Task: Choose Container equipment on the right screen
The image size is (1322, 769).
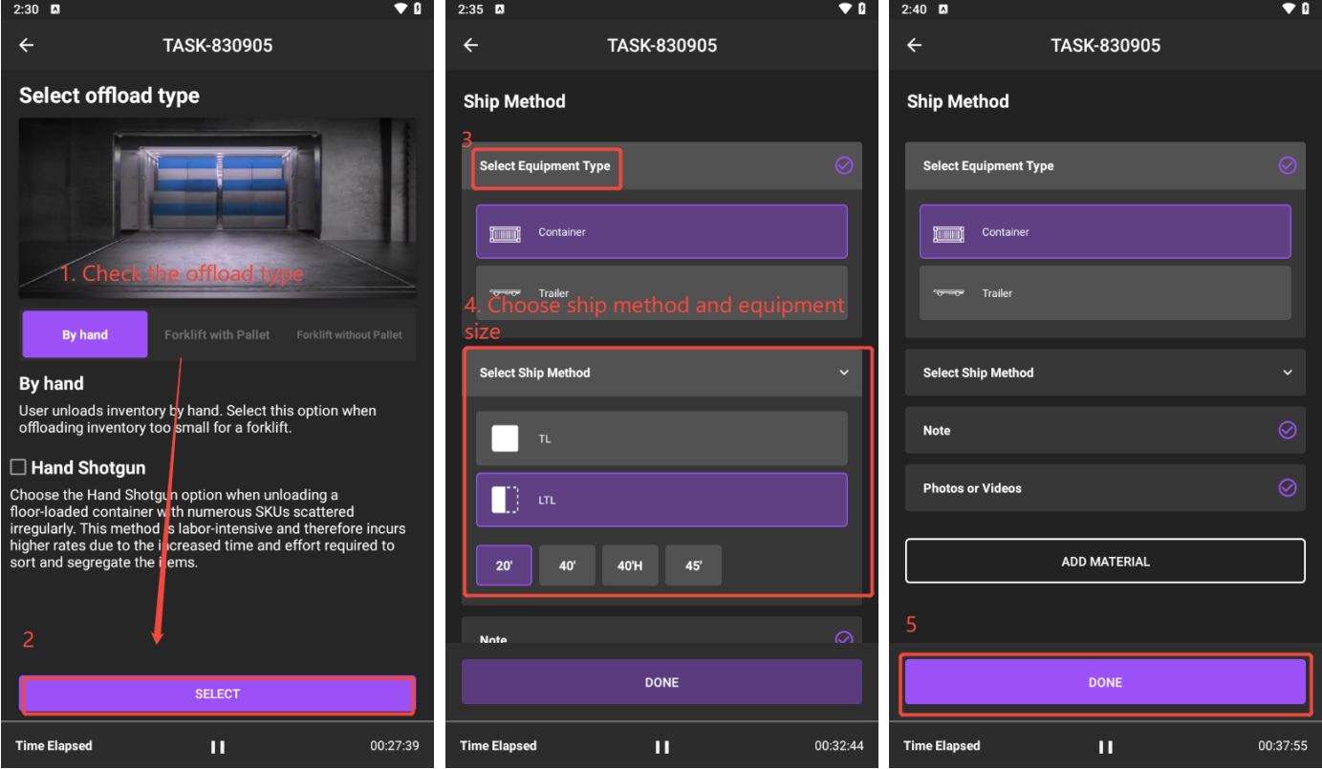Action: click(1105, 232)
